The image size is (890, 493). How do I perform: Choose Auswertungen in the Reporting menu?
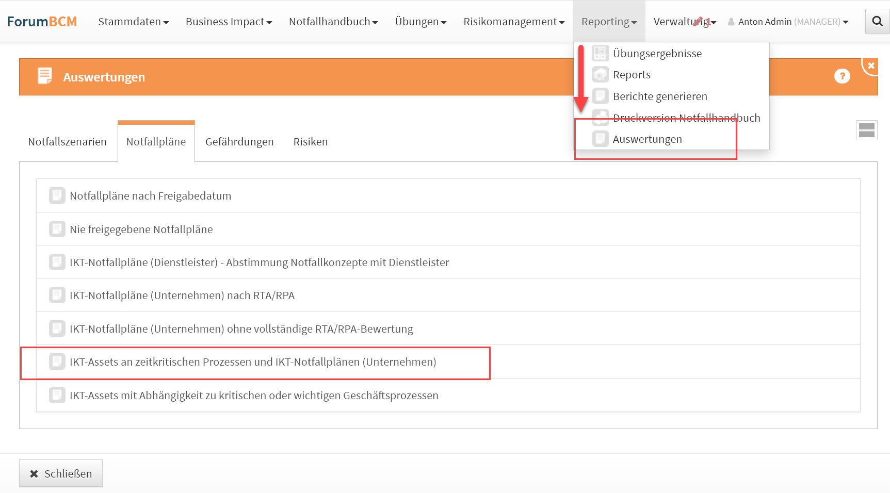point(647,139)
